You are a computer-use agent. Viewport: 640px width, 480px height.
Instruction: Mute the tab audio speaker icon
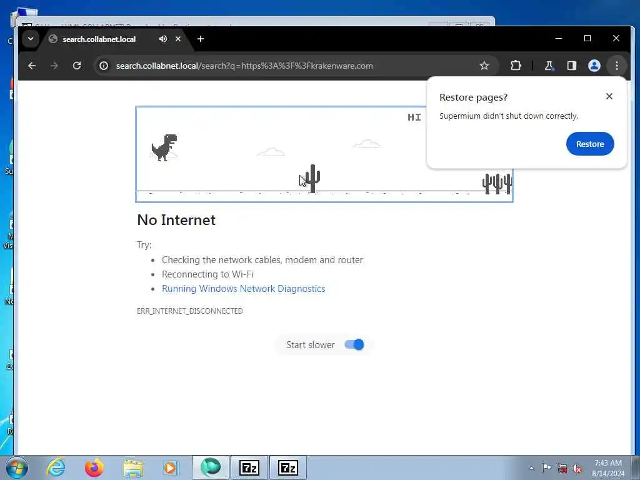click(x=163, y=39)
